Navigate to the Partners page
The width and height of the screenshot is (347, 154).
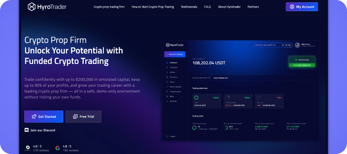[x=253, y=7]
